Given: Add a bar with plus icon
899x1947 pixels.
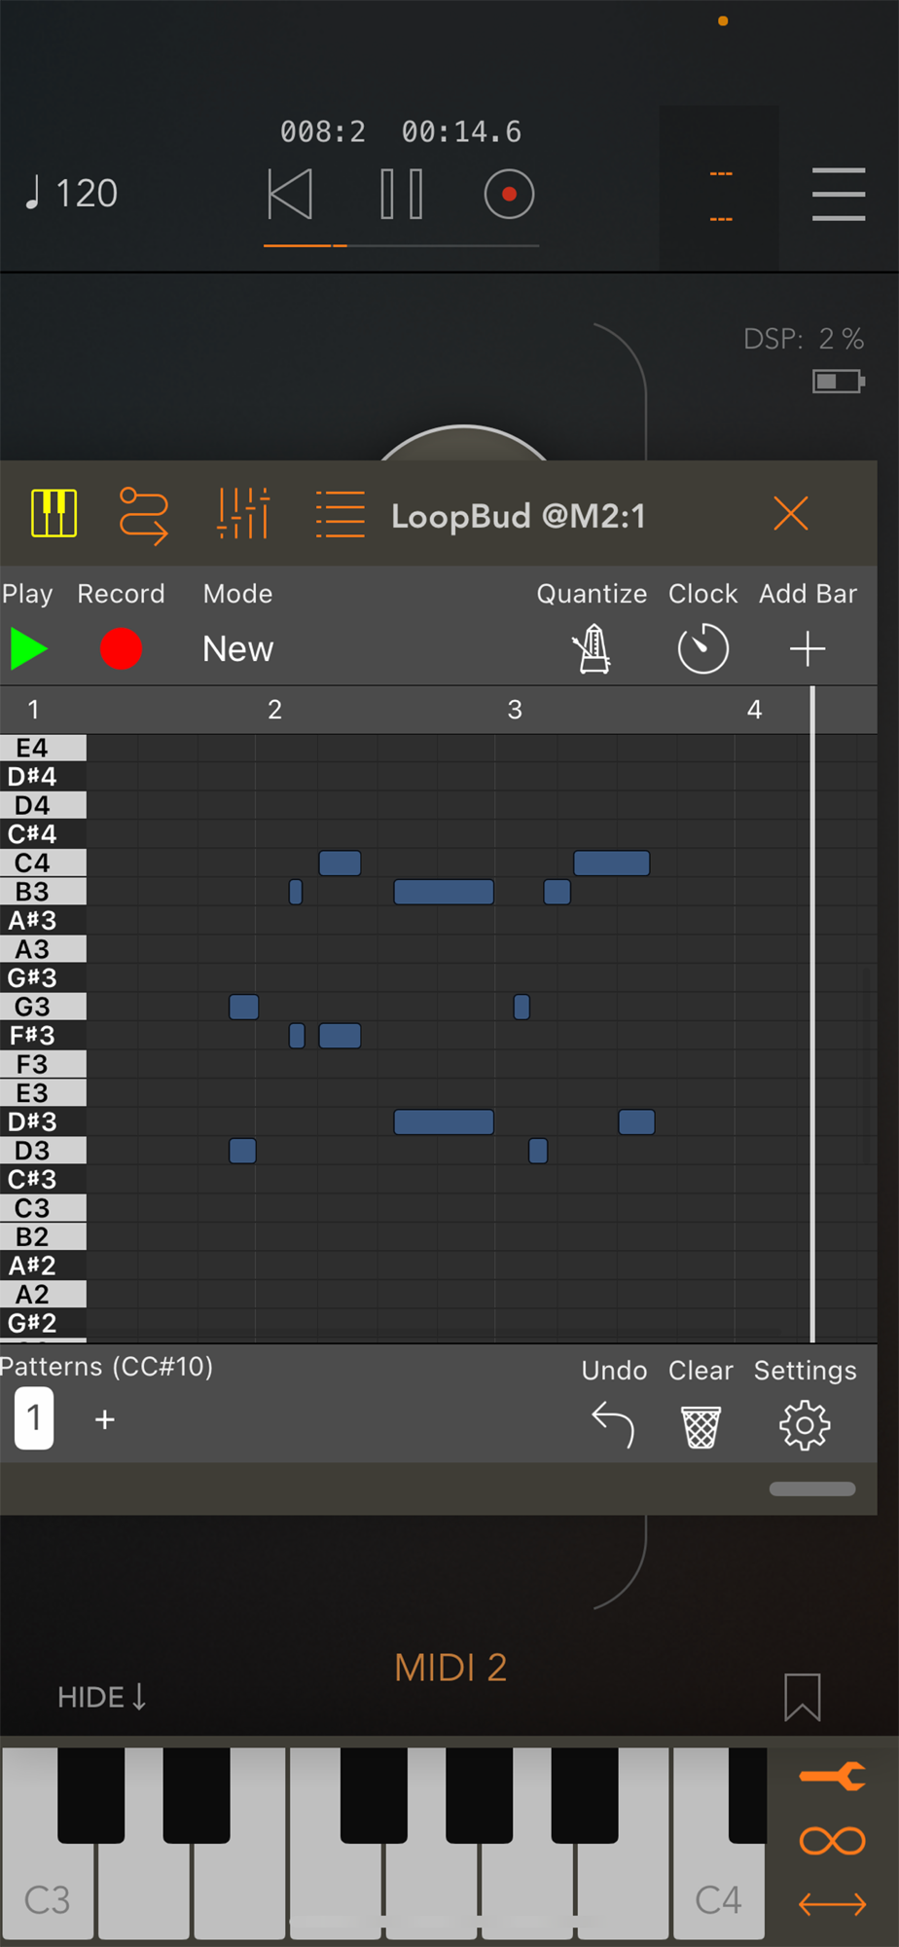Looking at the screenshot, I should coord(808,648).
